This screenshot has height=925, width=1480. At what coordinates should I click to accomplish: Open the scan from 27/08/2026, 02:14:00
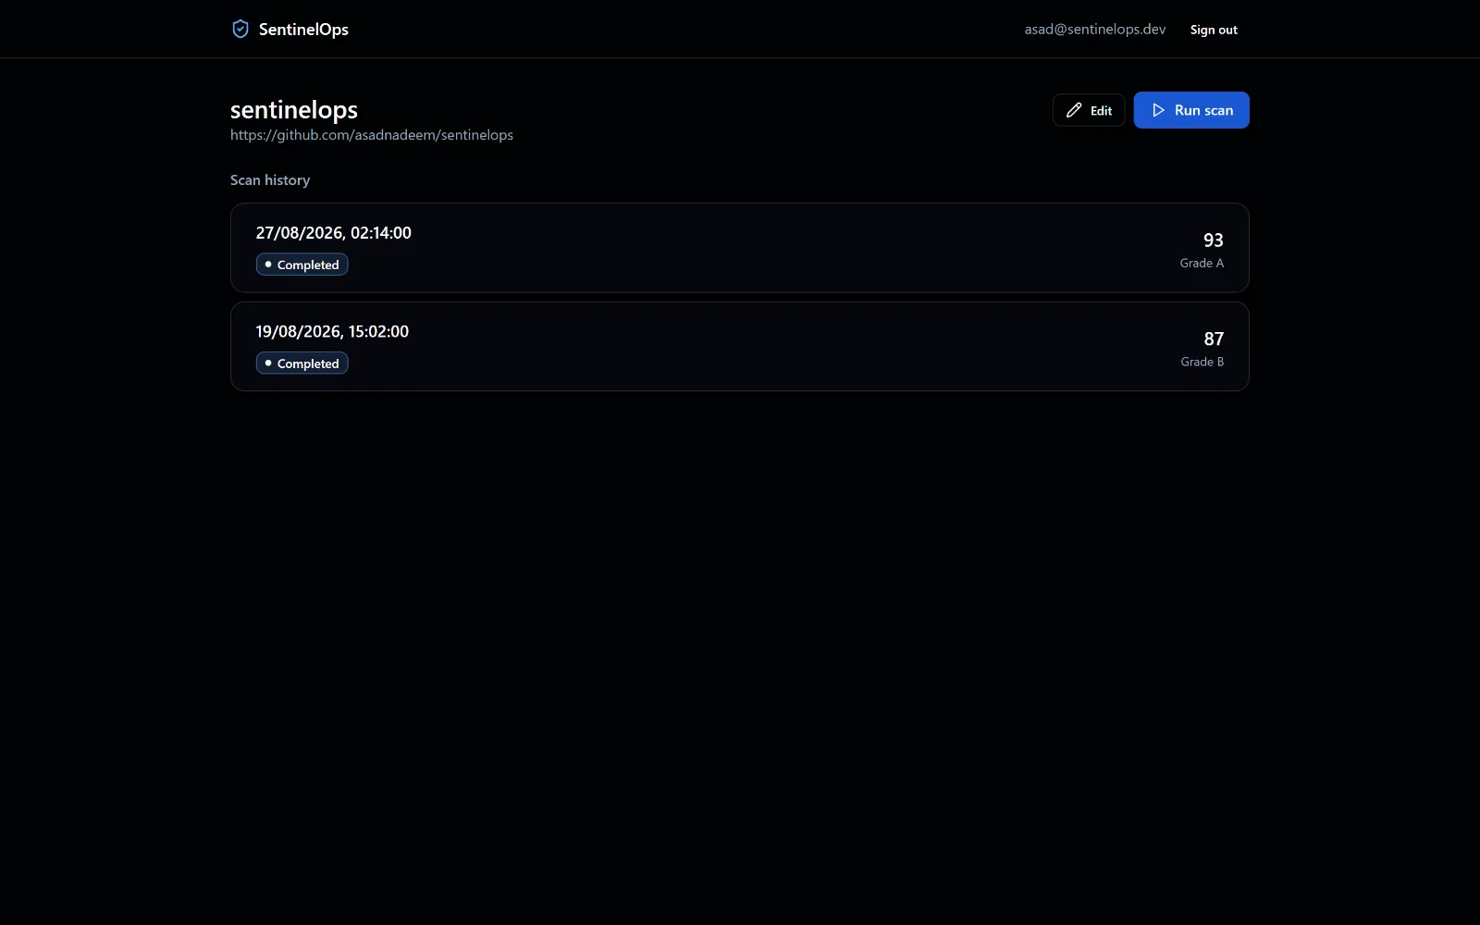pos(740,248)
